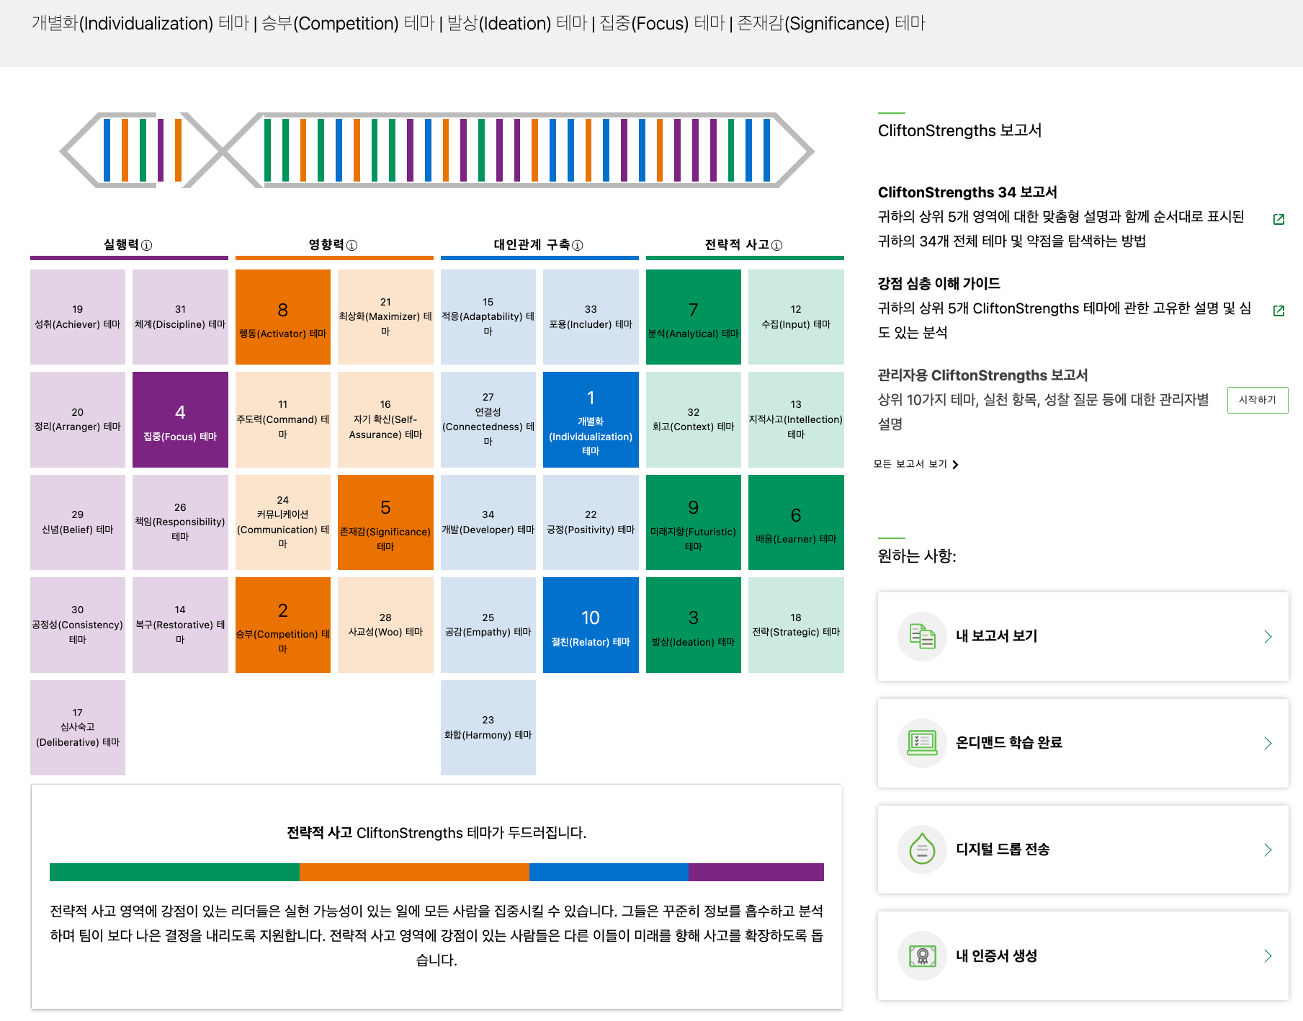Select the 20 정리(Arranger) tile

78,420
